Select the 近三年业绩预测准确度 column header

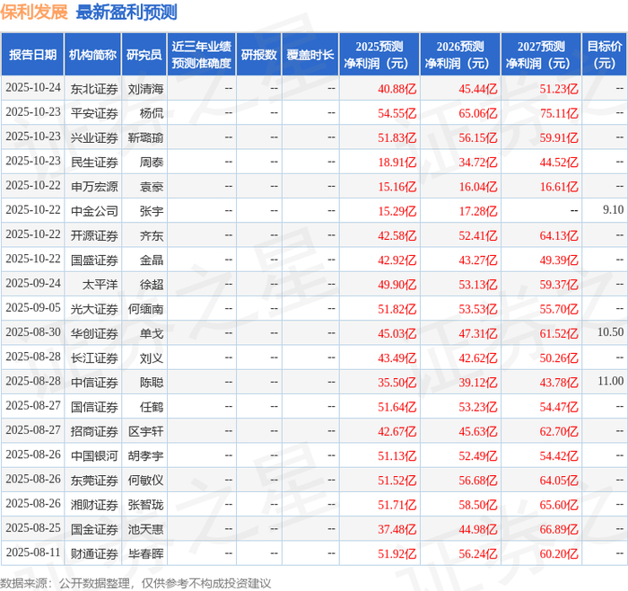(x=202, y=55)
